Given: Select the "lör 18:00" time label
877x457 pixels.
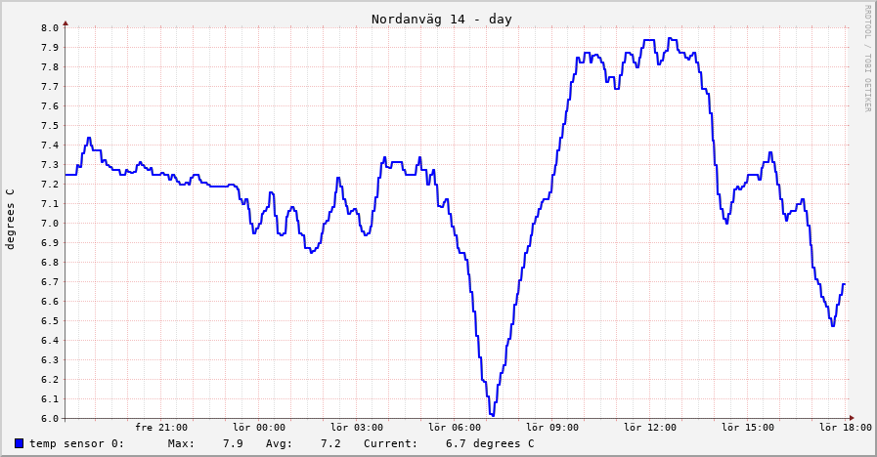Looking at the screenshot, I should pos(845,427).
